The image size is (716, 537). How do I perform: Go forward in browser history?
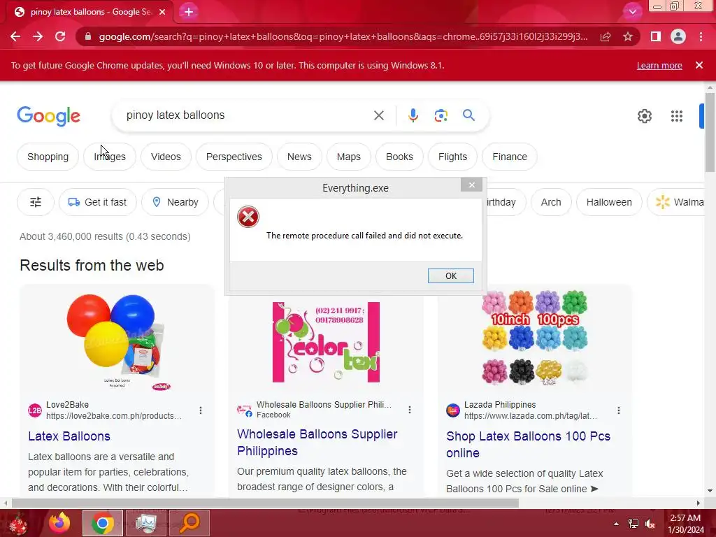38,36
